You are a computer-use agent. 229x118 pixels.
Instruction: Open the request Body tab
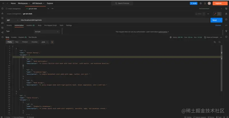pyautogui.click(x=40, y=25)
